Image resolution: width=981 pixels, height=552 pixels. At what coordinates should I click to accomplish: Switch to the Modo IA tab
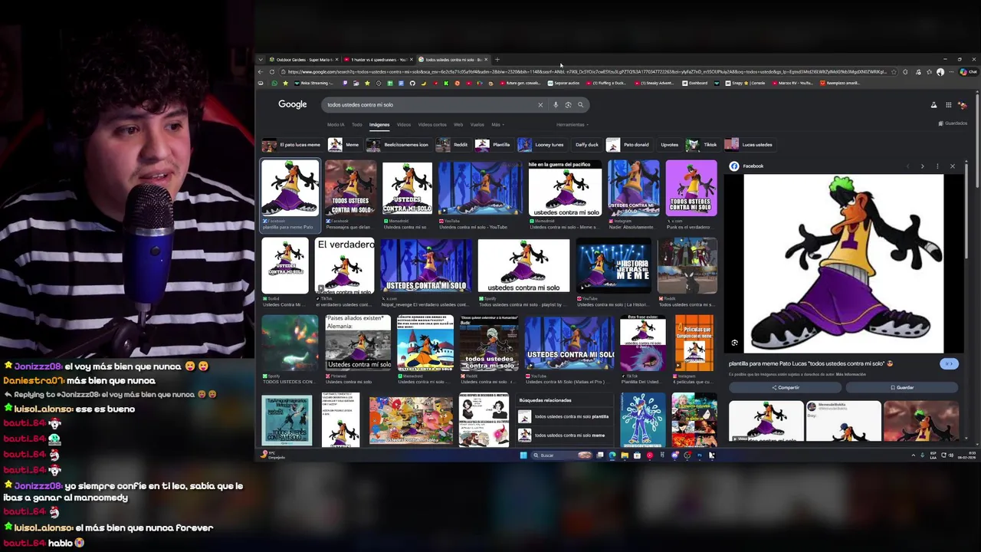point(336,124)
